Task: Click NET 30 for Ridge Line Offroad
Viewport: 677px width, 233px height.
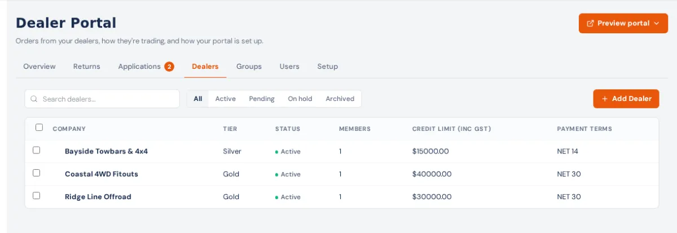Action: coord(569,196)
